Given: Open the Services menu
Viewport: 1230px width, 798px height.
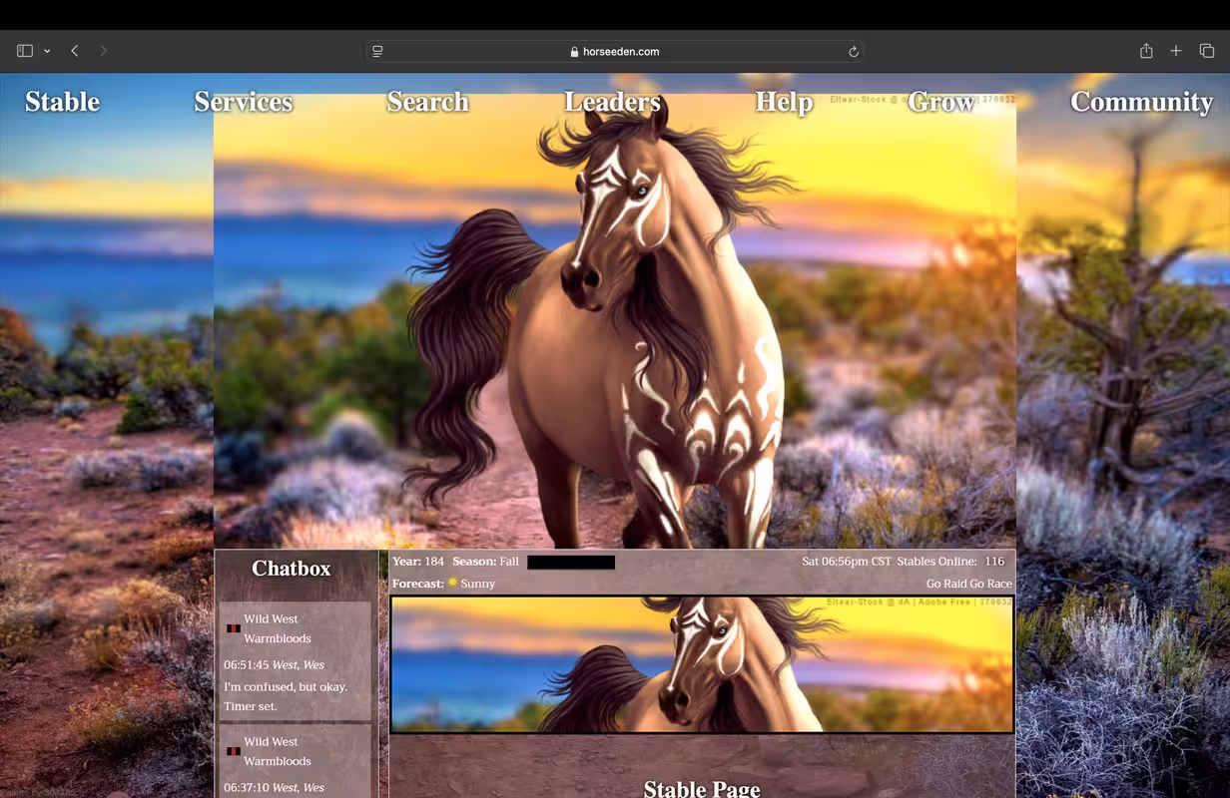Looking at the screenshot, I should [x=244, y=102].
